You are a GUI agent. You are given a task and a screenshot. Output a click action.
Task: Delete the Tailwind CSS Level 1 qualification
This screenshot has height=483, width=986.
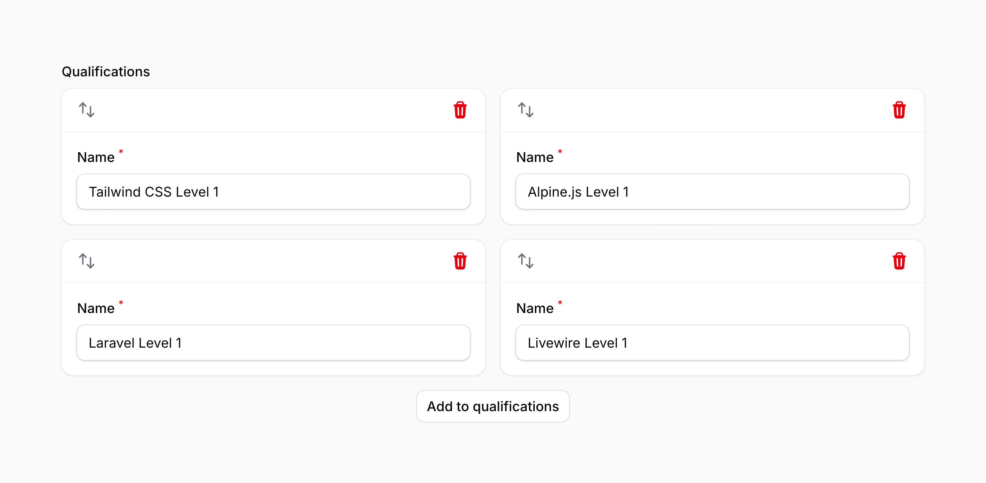pyautogui.click(x=460, y=110)
